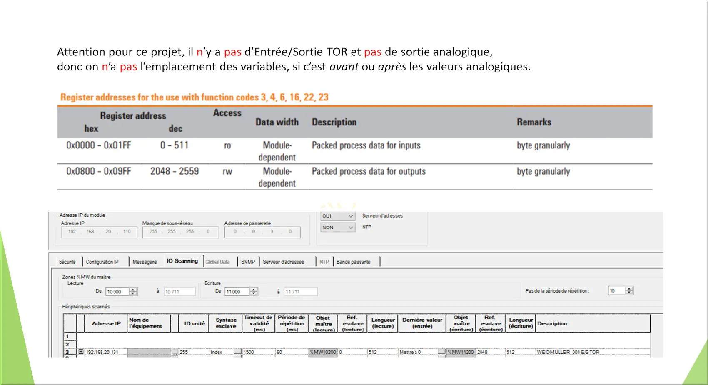This screenshot has height=385, width=708.
Task: Click the Lecture De spinner arrows
Action: (133, 292)
